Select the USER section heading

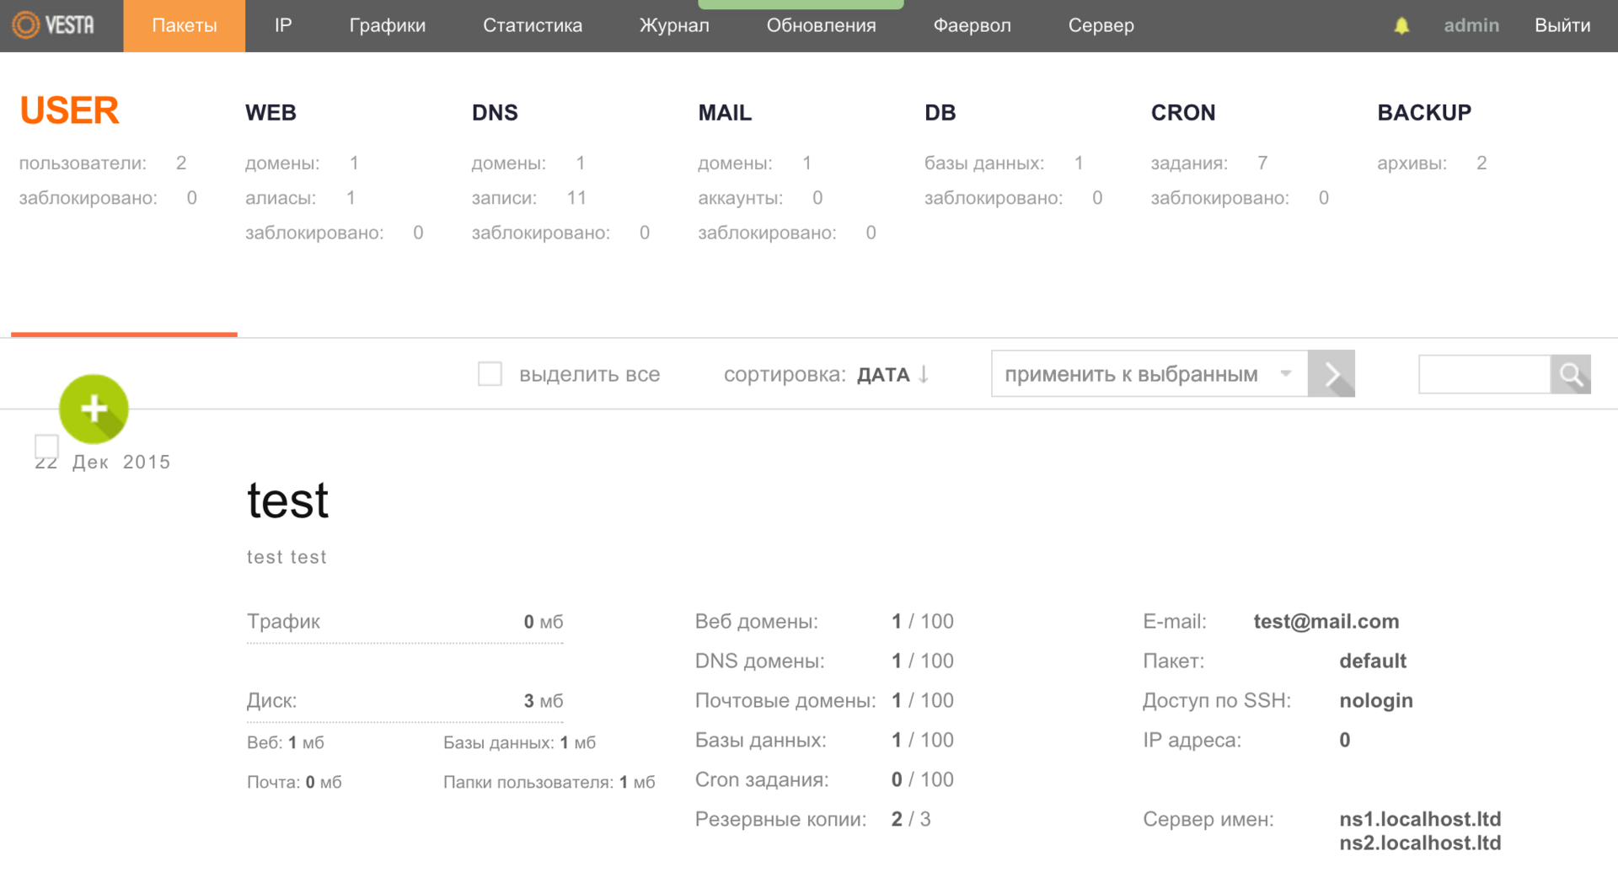coord(69,110)
